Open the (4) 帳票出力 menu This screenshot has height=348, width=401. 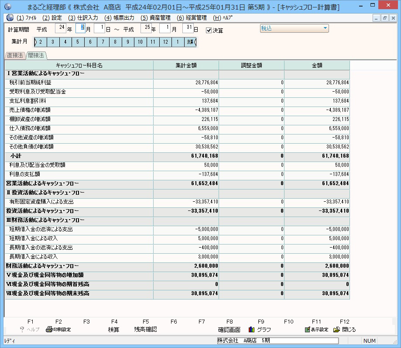point(119,18)
